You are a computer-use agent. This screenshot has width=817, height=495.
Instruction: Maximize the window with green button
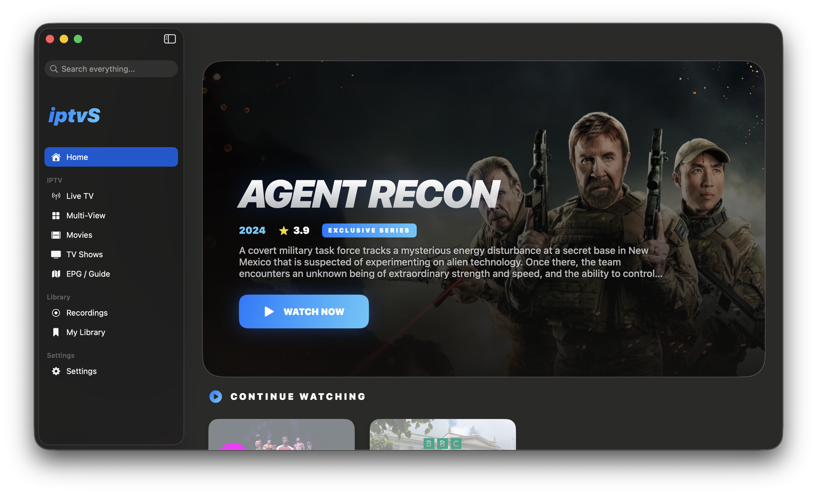(78, 39)
